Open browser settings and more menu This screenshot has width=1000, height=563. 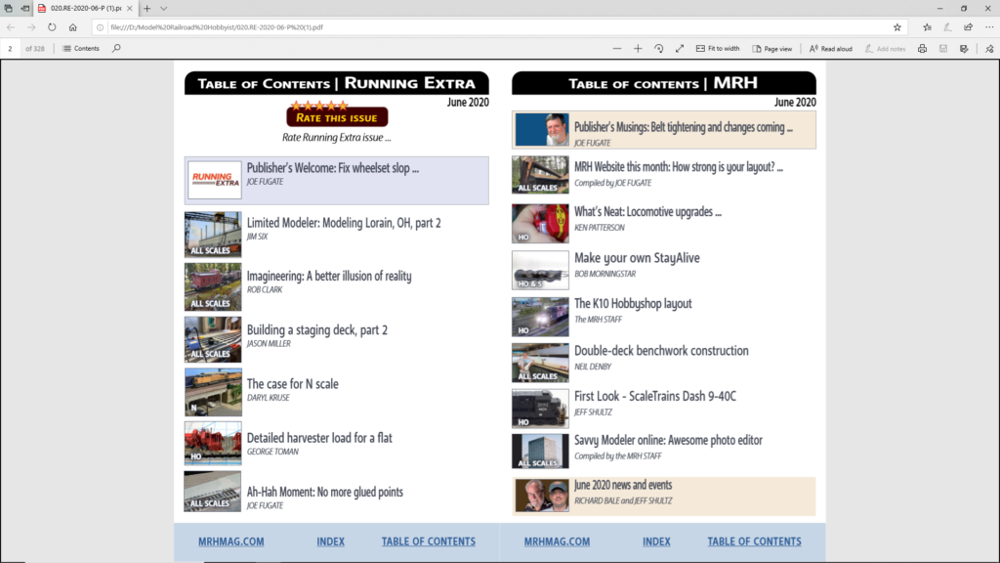989,27
